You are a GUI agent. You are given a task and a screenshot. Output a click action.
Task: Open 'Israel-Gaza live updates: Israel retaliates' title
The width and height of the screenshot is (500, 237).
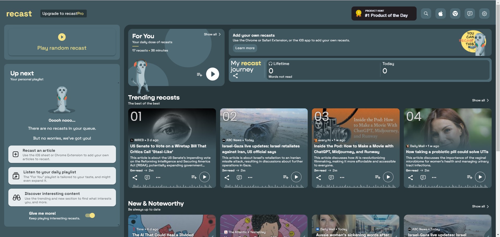click(x=261, y=149)
